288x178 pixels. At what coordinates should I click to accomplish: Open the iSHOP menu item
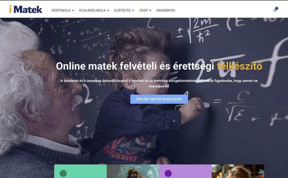(145, 10)
